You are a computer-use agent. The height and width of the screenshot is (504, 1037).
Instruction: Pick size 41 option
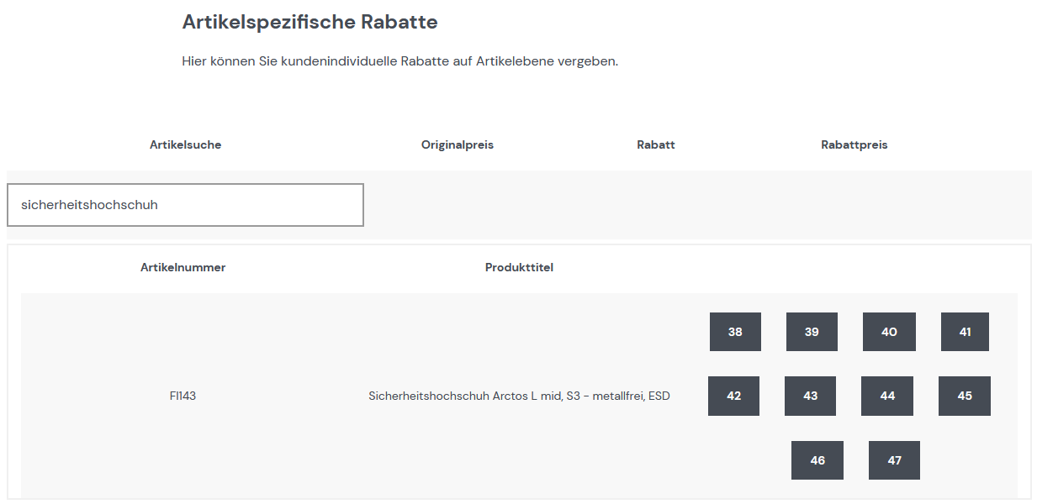pyautogui.click(x=965, y=332)
